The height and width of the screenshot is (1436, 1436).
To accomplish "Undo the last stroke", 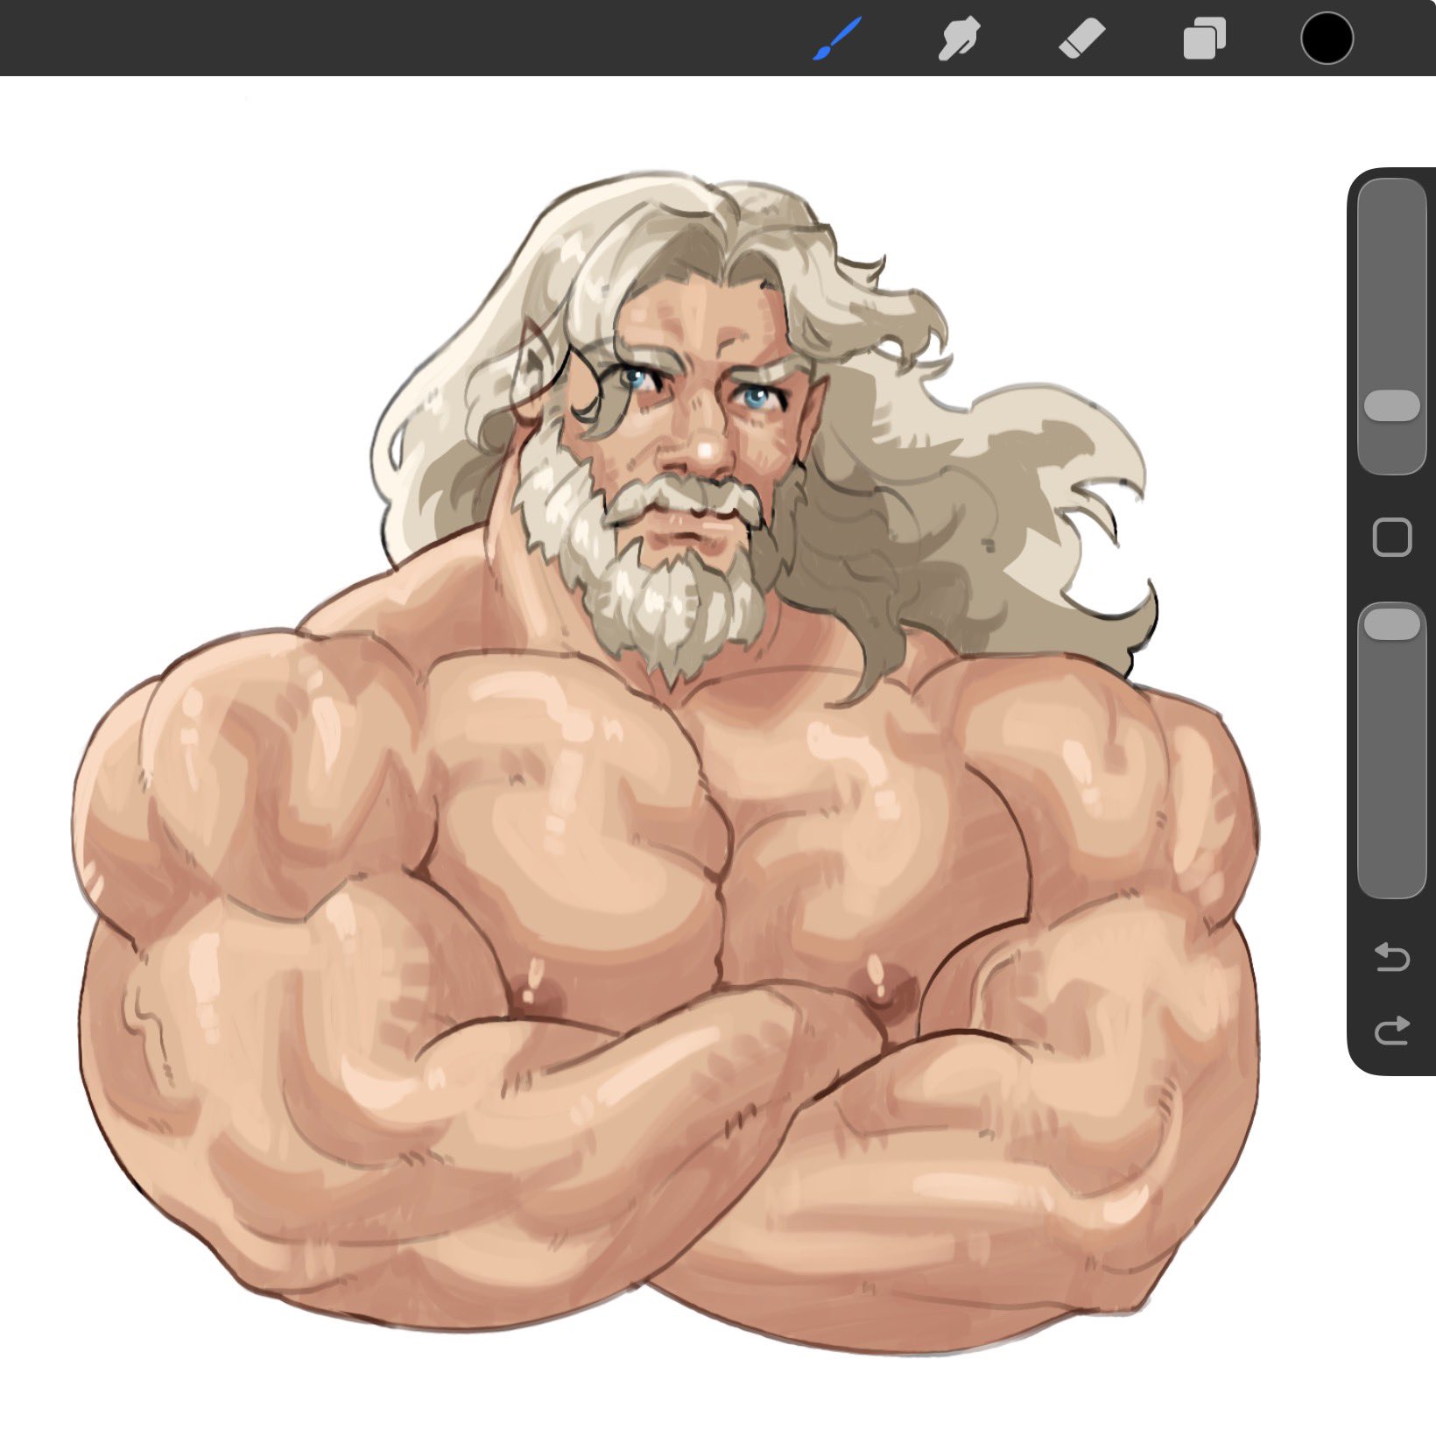I will click(1392, 957).
